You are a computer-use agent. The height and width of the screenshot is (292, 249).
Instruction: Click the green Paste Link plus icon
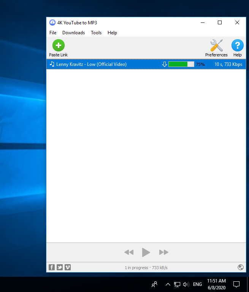[x=59, y=45]
